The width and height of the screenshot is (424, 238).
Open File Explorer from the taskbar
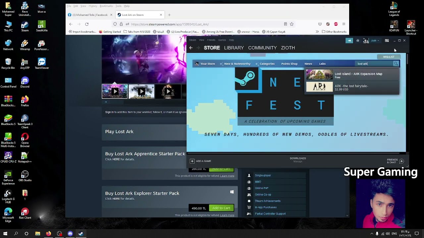pos(38,234)
